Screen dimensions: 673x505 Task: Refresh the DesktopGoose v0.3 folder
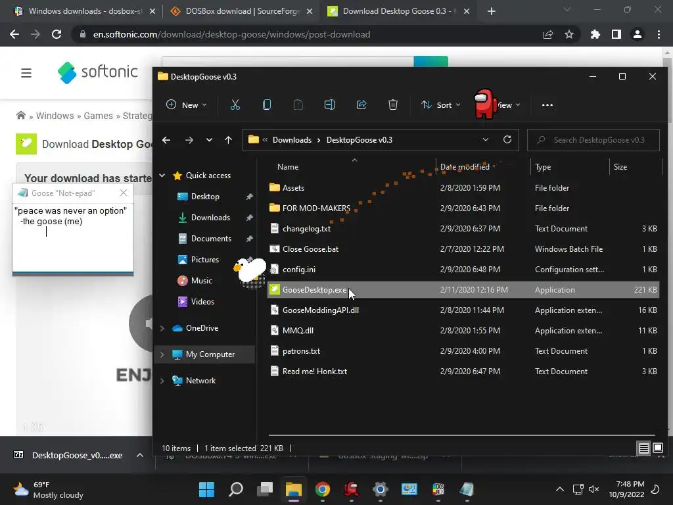pyautogui.click(x=507, y=139)
